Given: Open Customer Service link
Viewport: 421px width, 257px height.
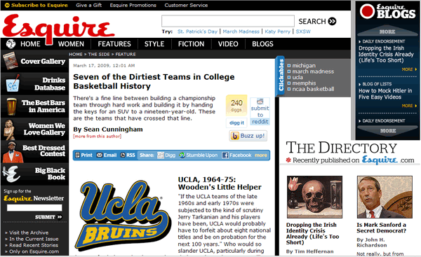Looking at the screenshot, I should pos(186,5).
